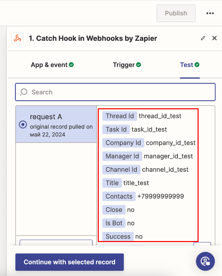Click green checkmark next to App & event
The height and width of the screenshot is (276, 222).
tap(71, 65)
